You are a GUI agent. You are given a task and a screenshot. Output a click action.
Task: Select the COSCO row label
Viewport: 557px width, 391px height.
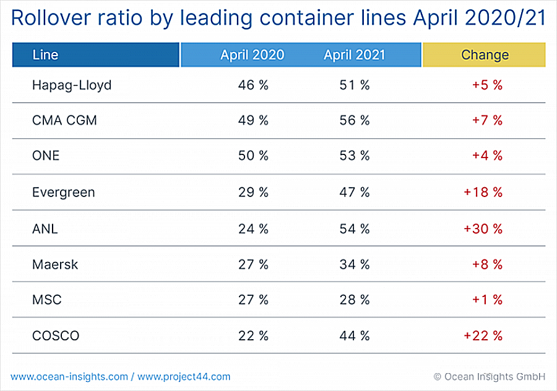click(x=56, y=335)
